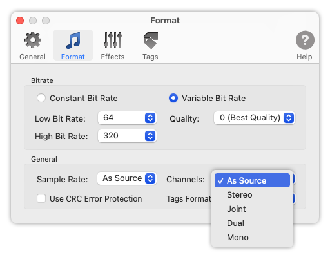Screen dimensions: 330x255
Task: Open the High Bit Rate 320 dropdown
Action: pos(127,136)
